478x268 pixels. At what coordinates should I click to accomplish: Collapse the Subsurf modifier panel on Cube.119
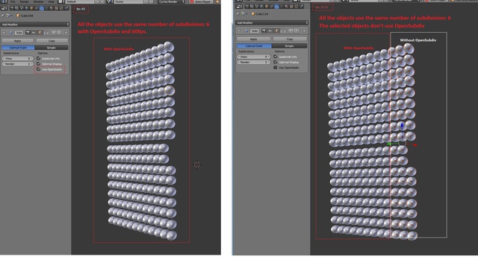(239, 31)
